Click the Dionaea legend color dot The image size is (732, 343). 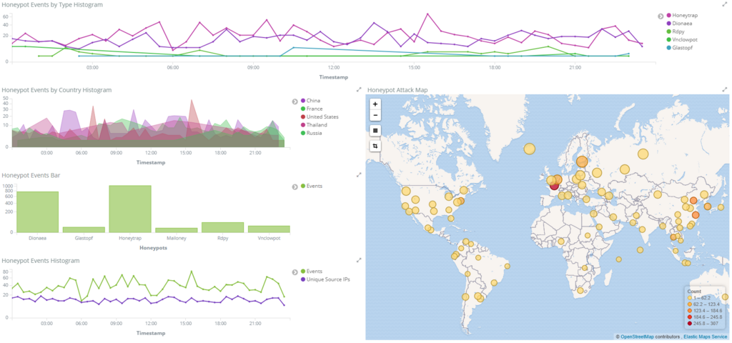pos(669,24)
